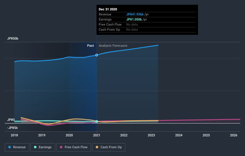This screenshot has width=245, height=156.
Task: Click the Cash From Op tooltip row label
Action: (x=110, y=29)
